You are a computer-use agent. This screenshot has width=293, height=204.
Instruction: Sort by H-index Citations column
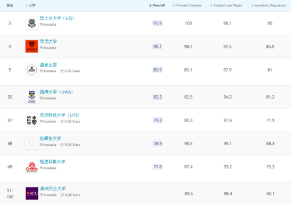pyautogui.click(x=187, y=5)
